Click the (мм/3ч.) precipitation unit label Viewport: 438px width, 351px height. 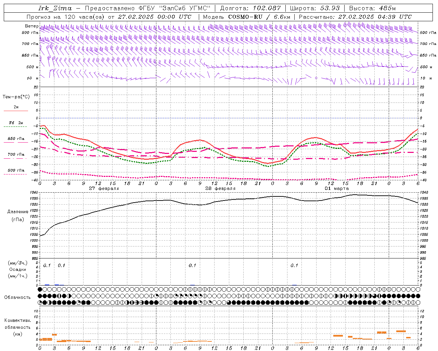click(18, 263)
